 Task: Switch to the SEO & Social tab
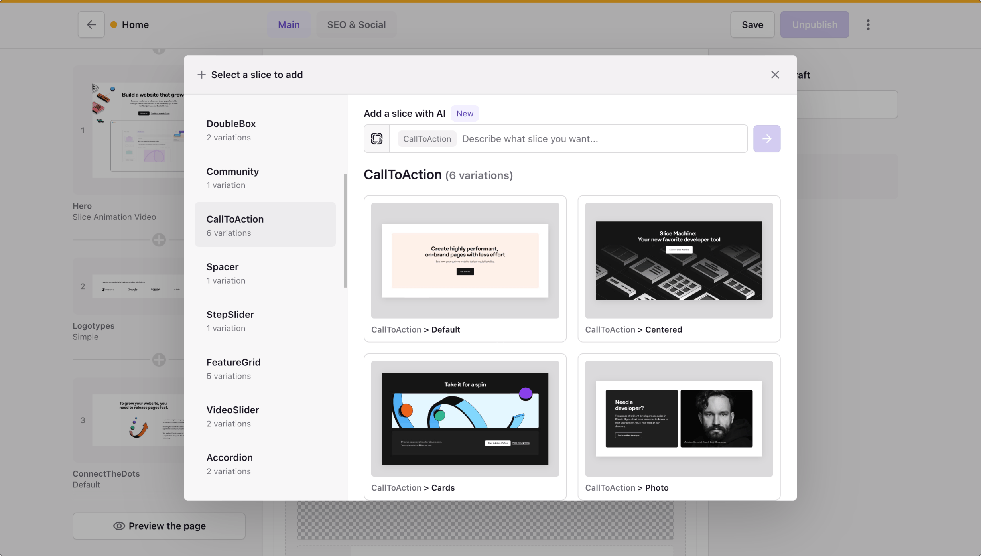356,24
